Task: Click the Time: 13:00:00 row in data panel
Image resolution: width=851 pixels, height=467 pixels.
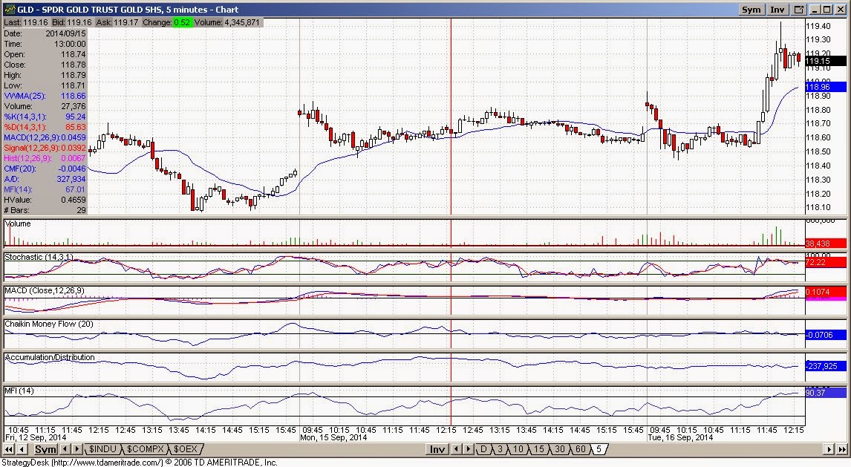Action: tap(45, 44)
